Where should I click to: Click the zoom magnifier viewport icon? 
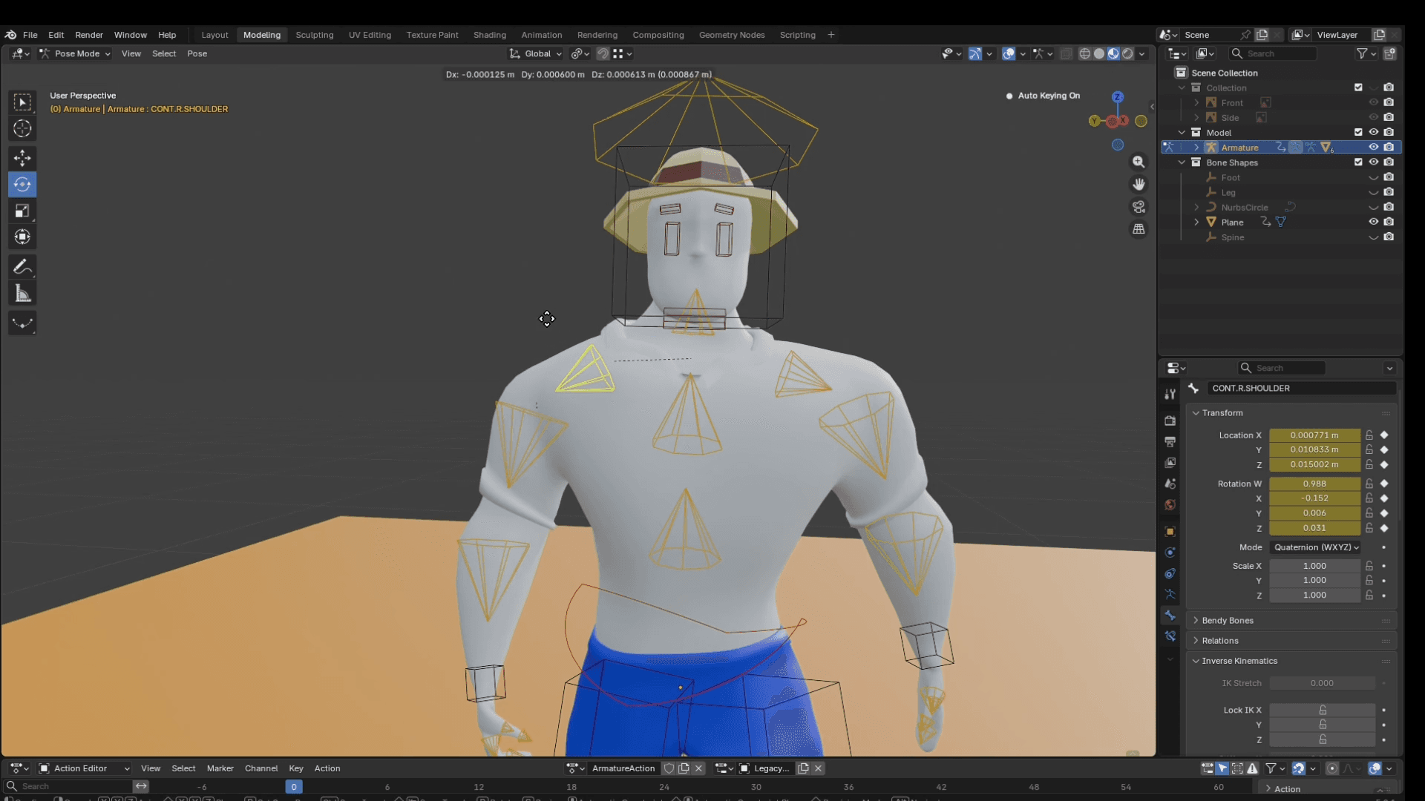[1139, 162]
